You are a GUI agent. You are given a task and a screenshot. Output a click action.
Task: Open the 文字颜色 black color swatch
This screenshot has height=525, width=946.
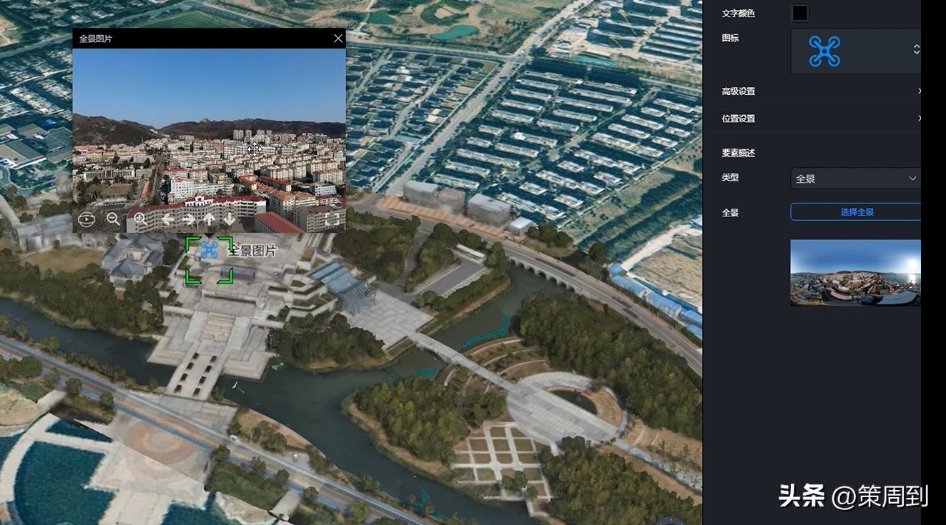[799, 13]
